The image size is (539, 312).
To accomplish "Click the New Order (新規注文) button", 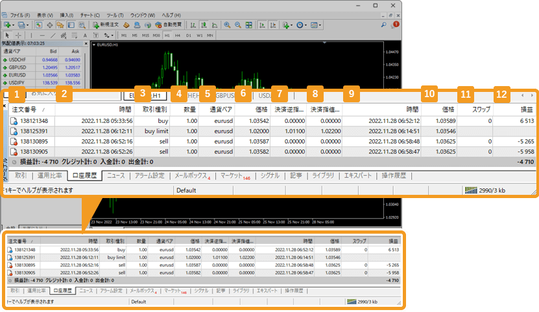I will [x=106, y=25].
